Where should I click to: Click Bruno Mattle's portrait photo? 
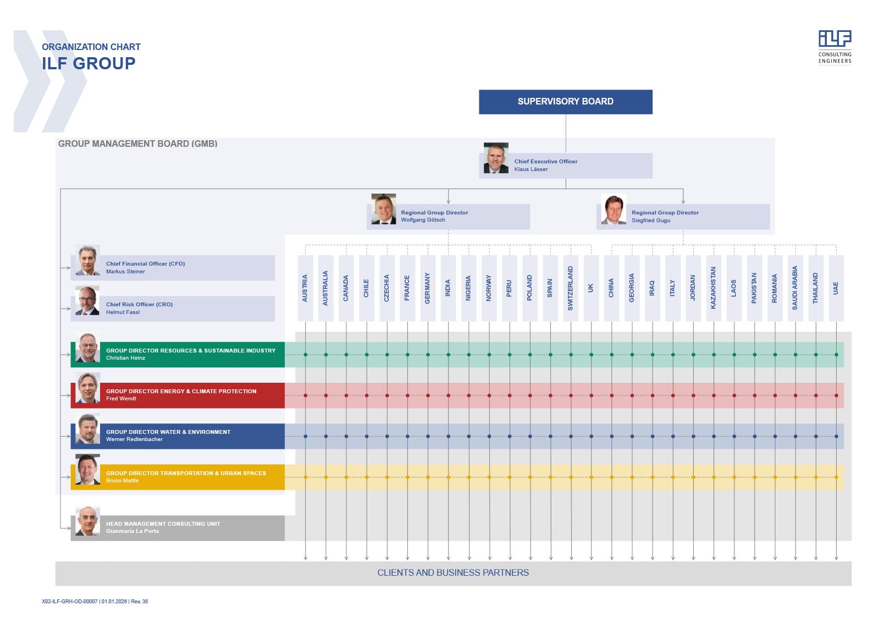pyautogui.click(x=87, y=469)
